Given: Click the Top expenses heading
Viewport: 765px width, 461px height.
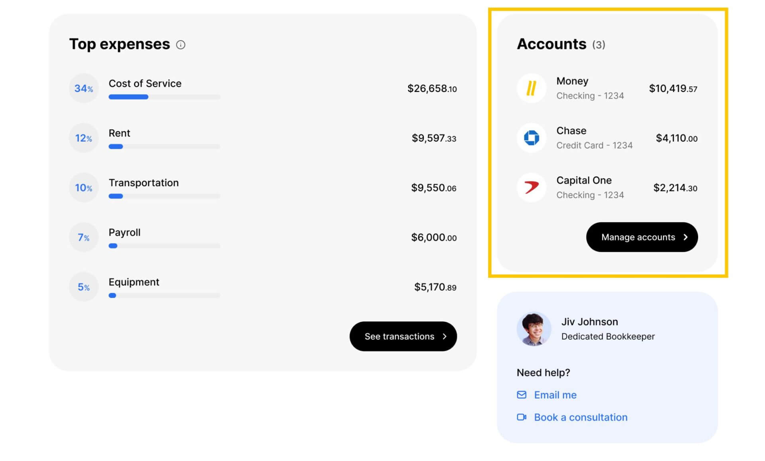Looking at the screenshot, I should coord(120,44).
